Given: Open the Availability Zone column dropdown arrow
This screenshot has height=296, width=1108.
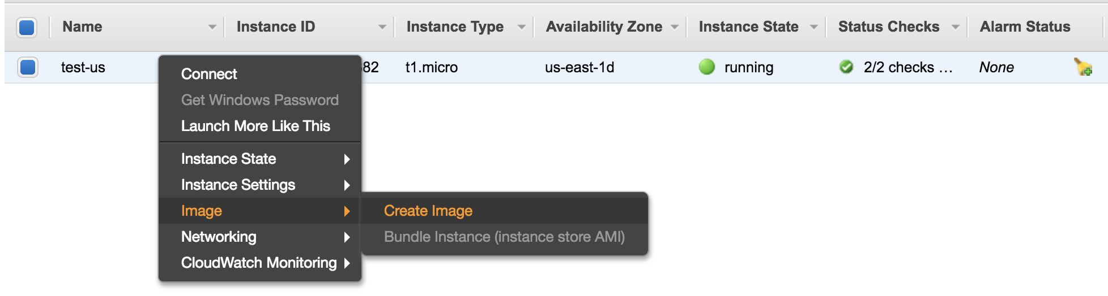Looking at the screenshot, I should [x=674, y=27].
